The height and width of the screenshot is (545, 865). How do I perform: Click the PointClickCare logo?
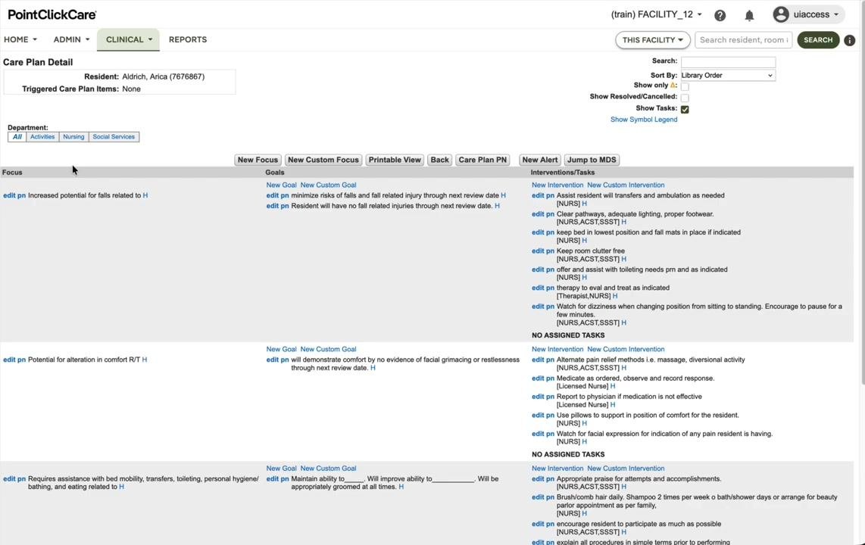pos(52,15)
